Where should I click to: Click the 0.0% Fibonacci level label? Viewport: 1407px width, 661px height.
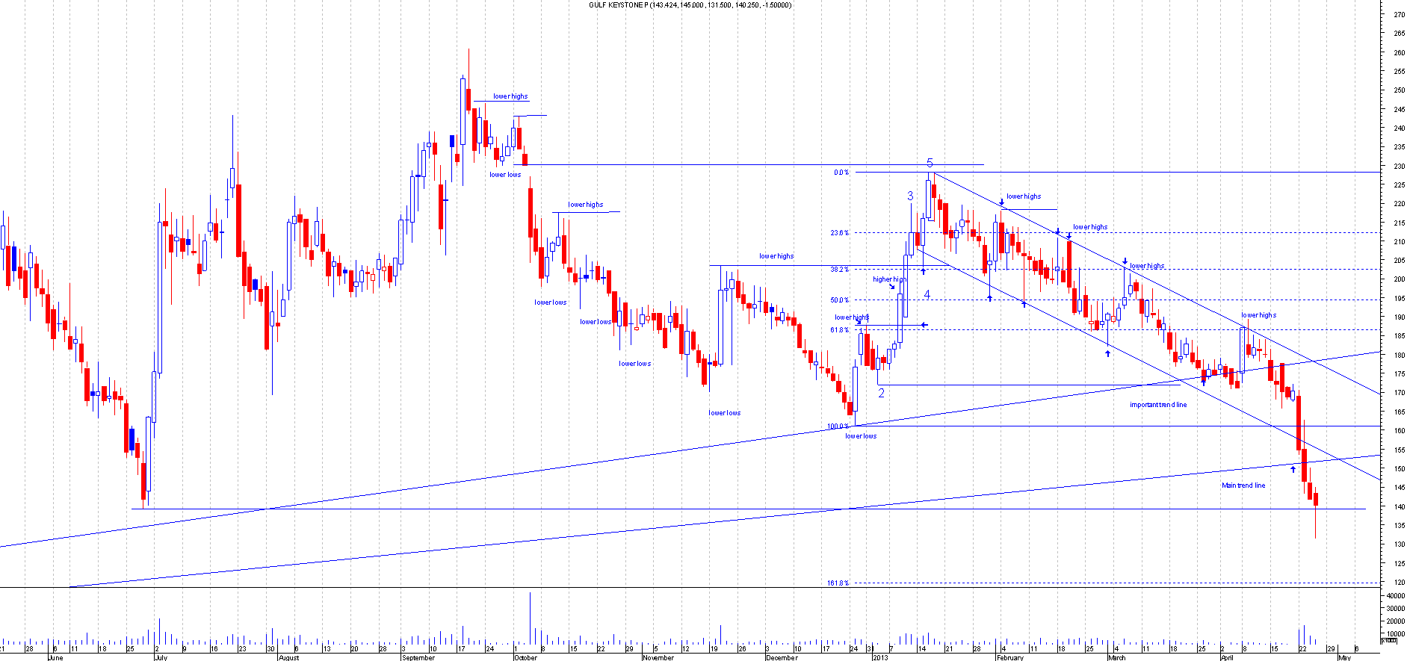(841, 173)
